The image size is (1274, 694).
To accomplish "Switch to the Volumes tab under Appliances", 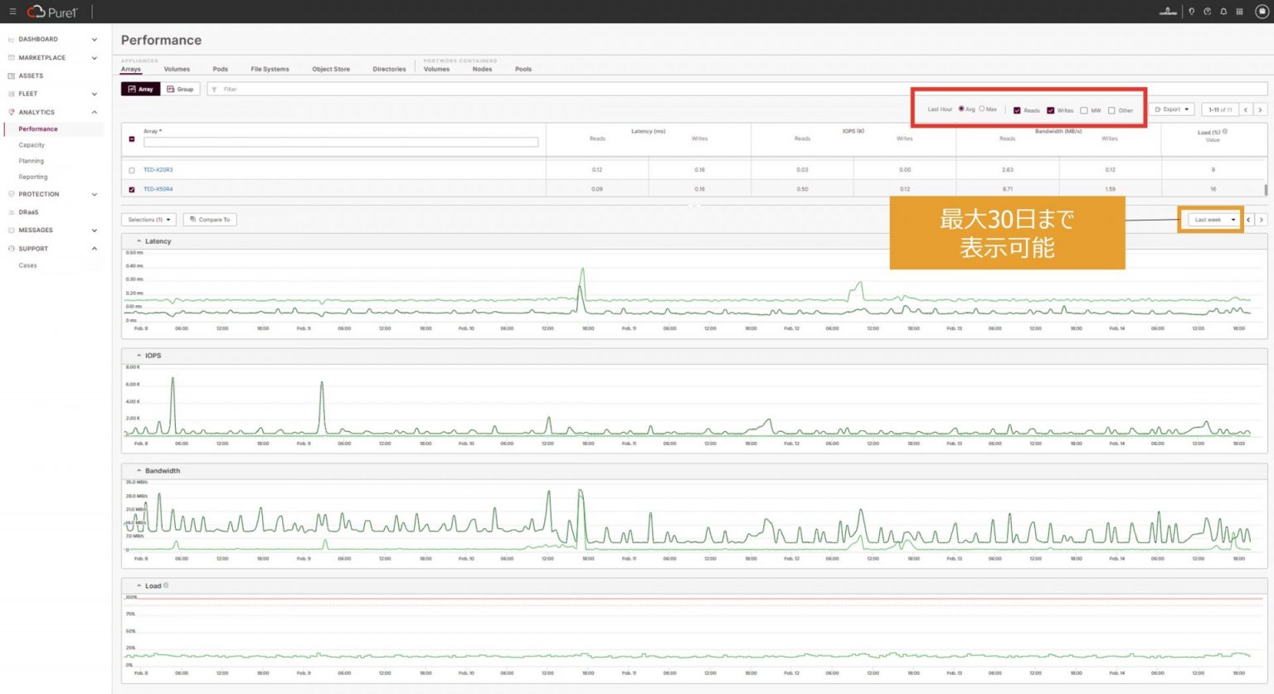I will [x=177, y=69].
